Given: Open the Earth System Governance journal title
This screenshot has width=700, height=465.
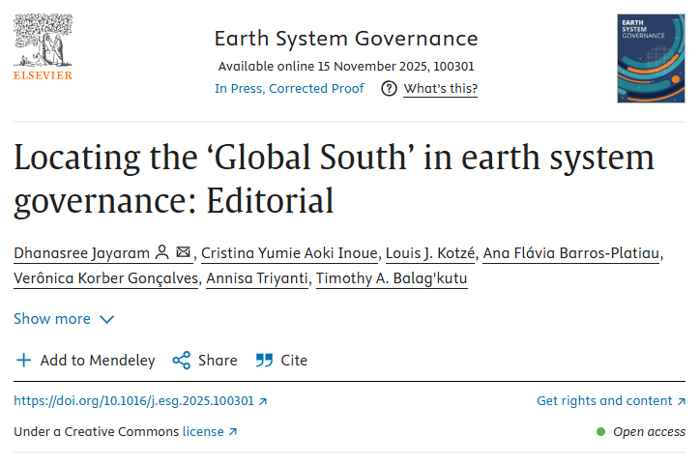Looking at the screenshot, I should [x=345, y=39].
